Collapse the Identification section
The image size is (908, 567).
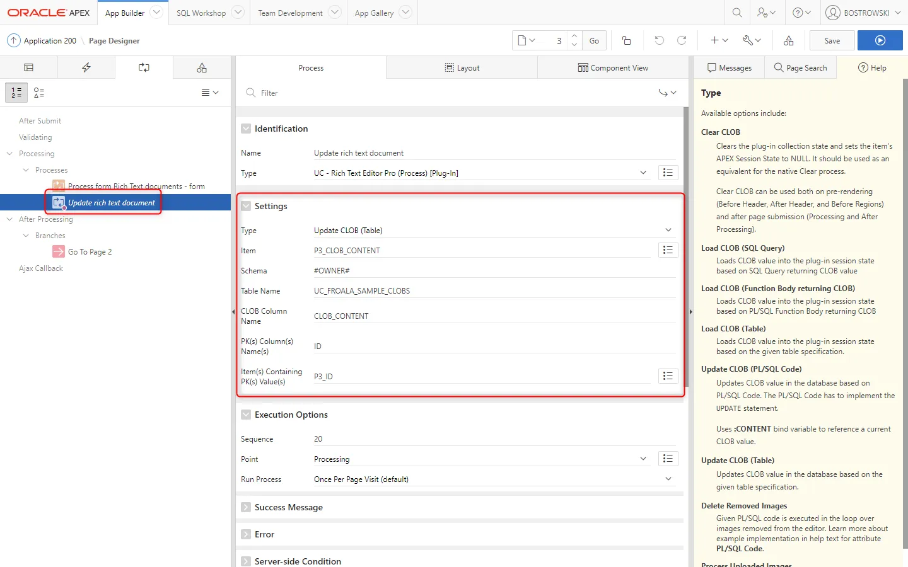pos(246,129)
